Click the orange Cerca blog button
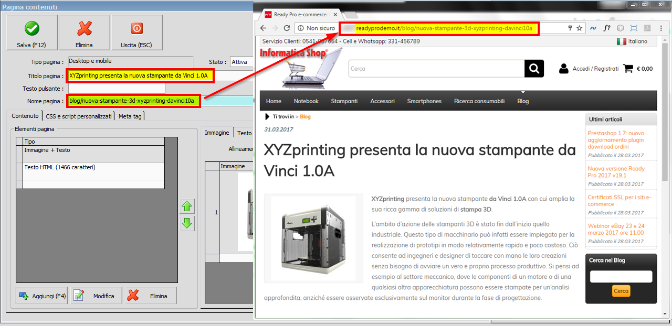 [621, 291]
